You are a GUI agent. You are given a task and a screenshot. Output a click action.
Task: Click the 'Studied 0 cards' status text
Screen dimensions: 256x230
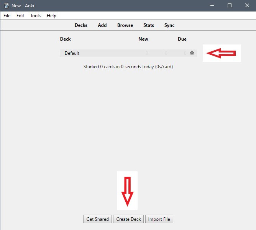click(x=128, y=67)
